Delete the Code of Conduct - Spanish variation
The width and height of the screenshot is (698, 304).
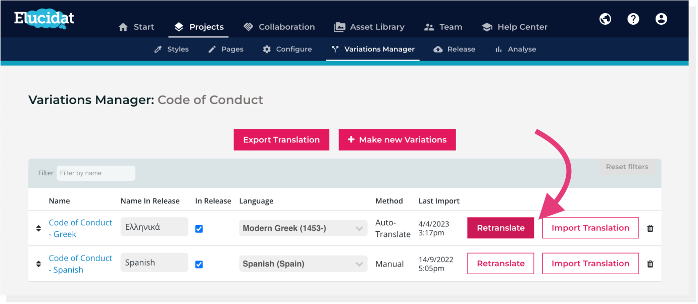tap(650, 264)
